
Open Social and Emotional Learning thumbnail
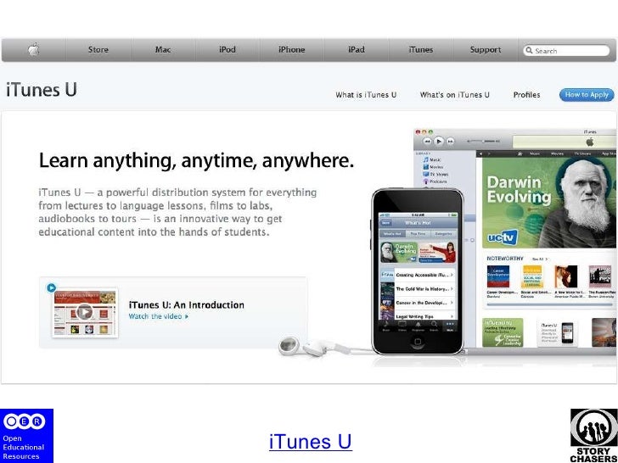point(532,276)
